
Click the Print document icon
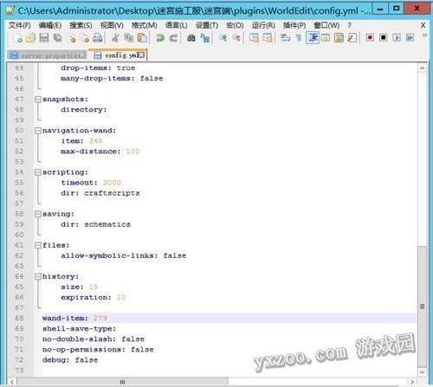[98, 38]
